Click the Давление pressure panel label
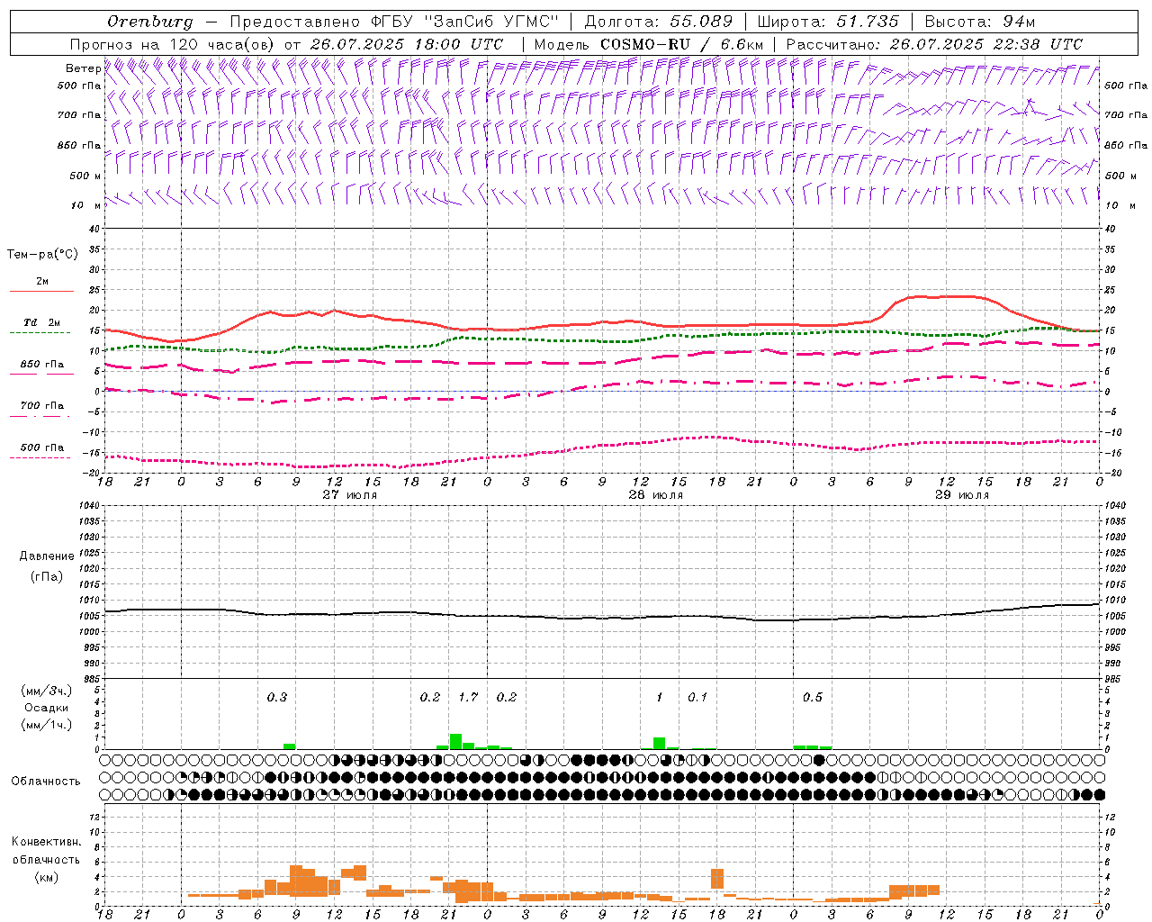 pos(47,556)
